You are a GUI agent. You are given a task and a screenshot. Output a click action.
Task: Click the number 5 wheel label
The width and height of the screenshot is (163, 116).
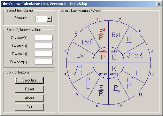click(x=77, y=94)
